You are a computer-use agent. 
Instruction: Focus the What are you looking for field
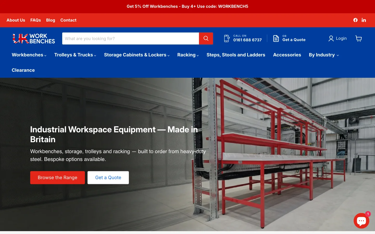coord(130,38)
